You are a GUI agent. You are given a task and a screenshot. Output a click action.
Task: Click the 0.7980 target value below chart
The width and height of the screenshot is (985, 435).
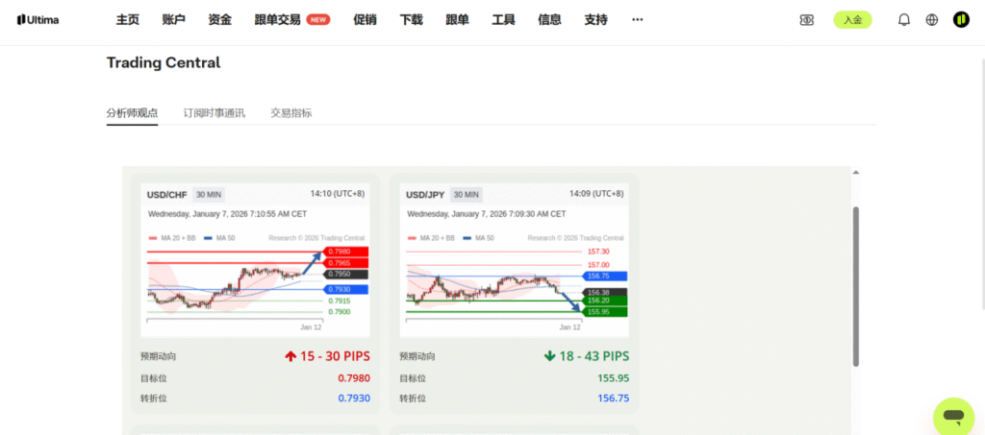[354, 378]
